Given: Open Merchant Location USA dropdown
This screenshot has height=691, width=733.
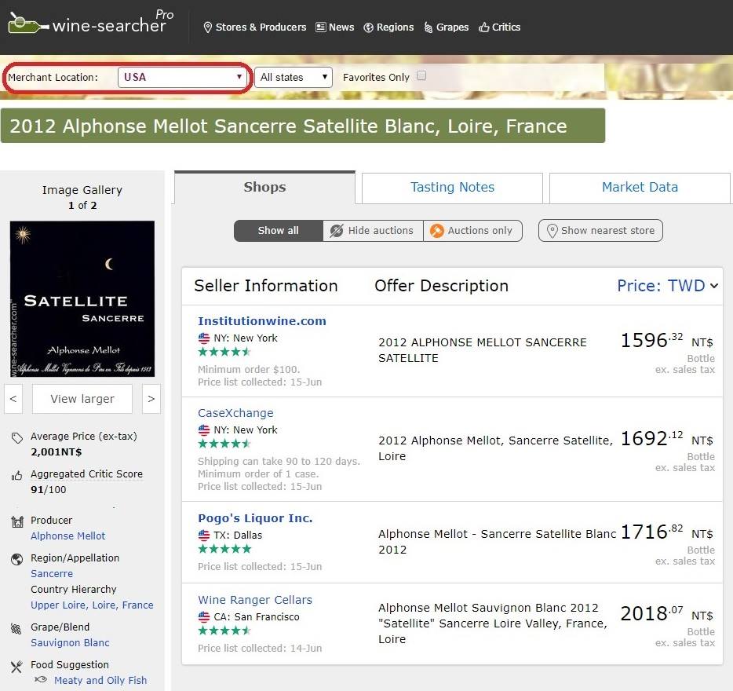Looking at the screenshot, I should [182, 77].
